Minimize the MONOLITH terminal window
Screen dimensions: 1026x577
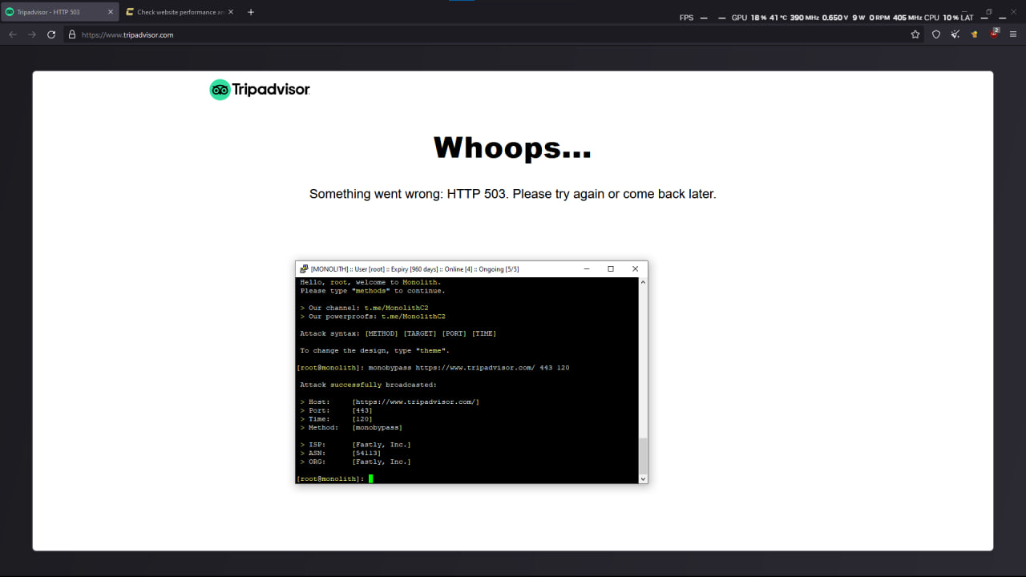click(x=586, y=269)
